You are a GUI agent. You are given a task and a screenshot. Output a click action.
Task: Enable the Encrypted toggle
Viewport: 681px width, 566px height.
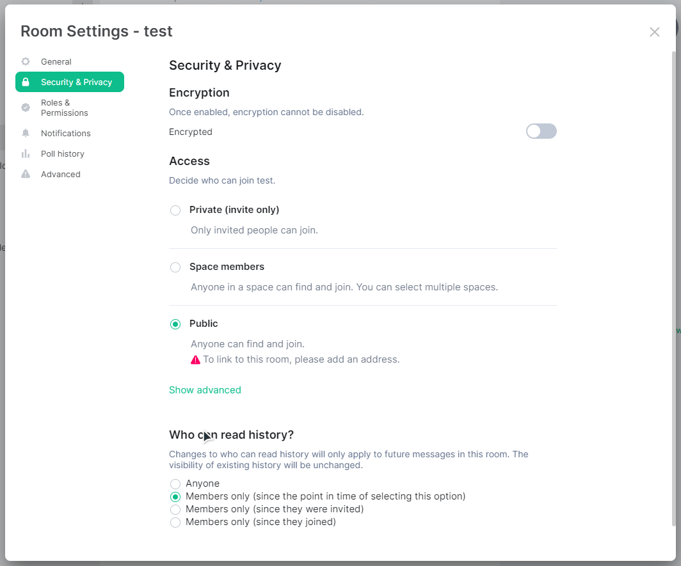(541, 131)
